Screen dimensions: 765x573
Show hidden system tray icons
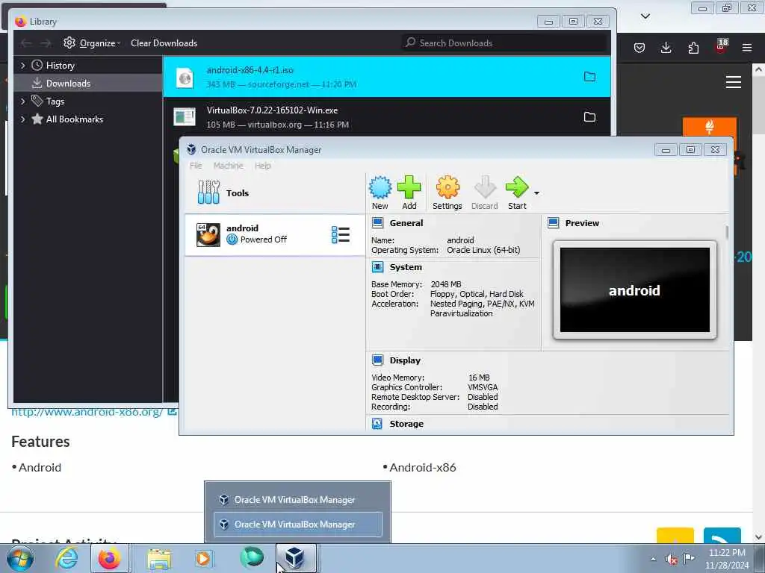point(653,560)
